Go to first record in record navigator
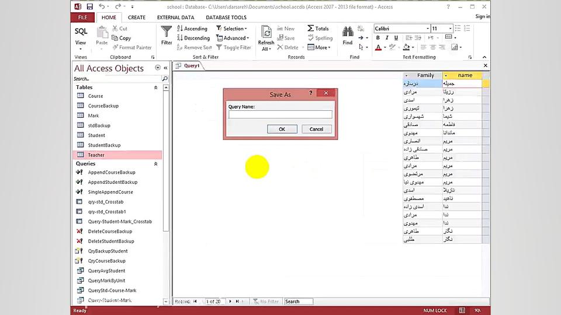The width and height of the screenshot is (561, 315). 195,302
